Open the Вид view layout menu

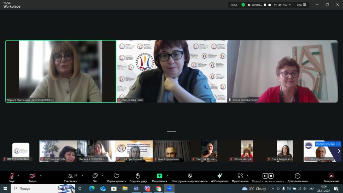click(x=301, y=5)
